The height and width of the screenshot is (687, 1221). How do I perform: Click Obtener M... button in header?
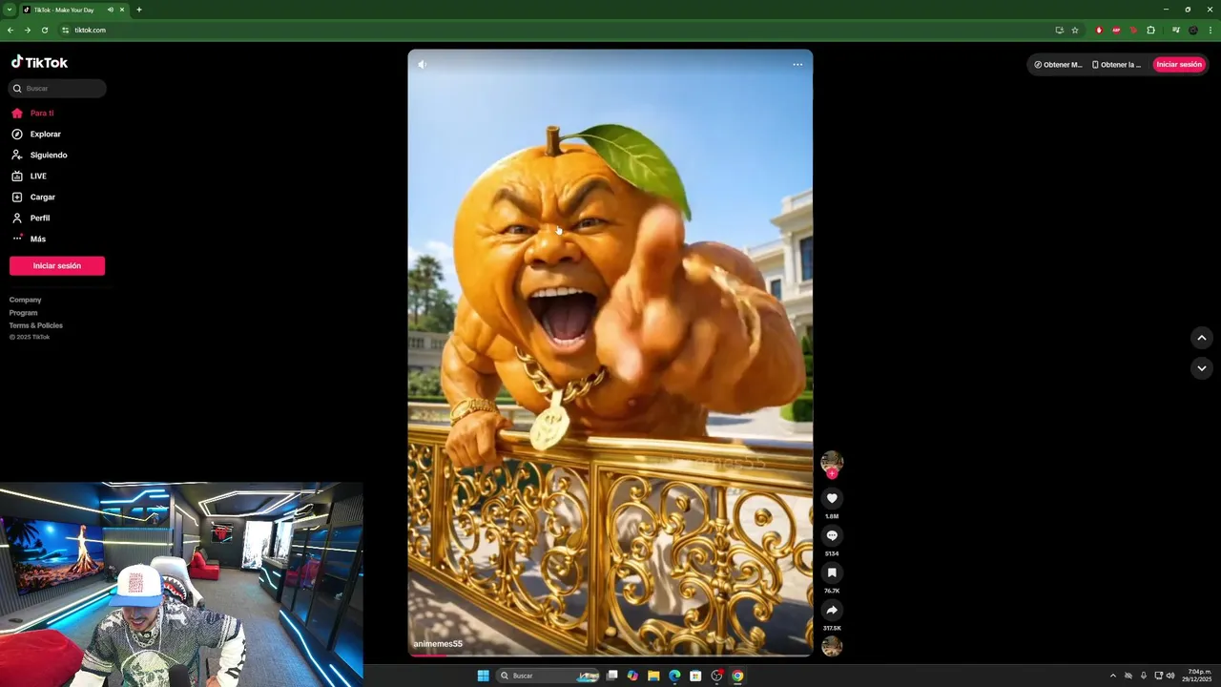point(1059,65)
